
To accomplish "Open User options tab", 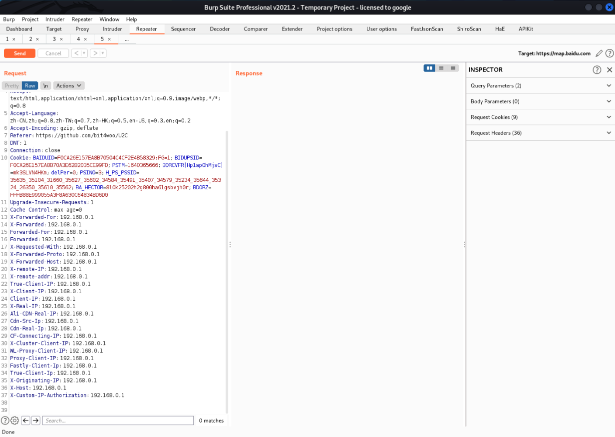I will (x=381, y=29).
